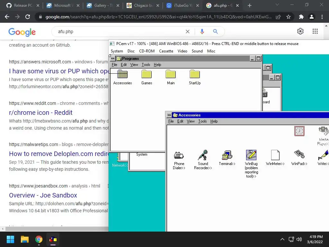This screenshot has width=329, height=247.
Task: Open File Explorer from the taskbar
Action: pyautogui.click(x=24, y=239)
